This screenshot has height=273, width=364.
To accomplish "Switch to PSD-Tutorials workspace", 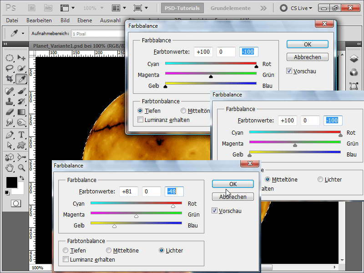I will (x=182, y=8).
